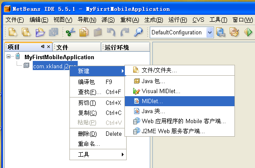
Task: Click the Cut scissors icon
Action: (x=71, y=32)
